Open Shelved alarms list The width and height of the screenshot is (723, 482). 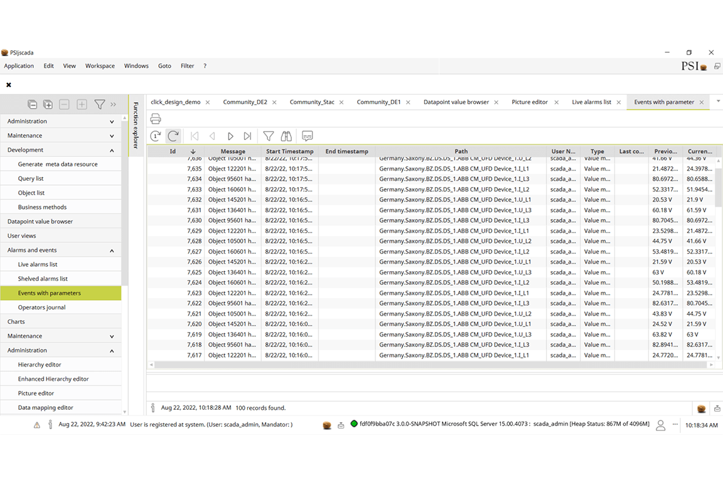(x=61, y=279)
